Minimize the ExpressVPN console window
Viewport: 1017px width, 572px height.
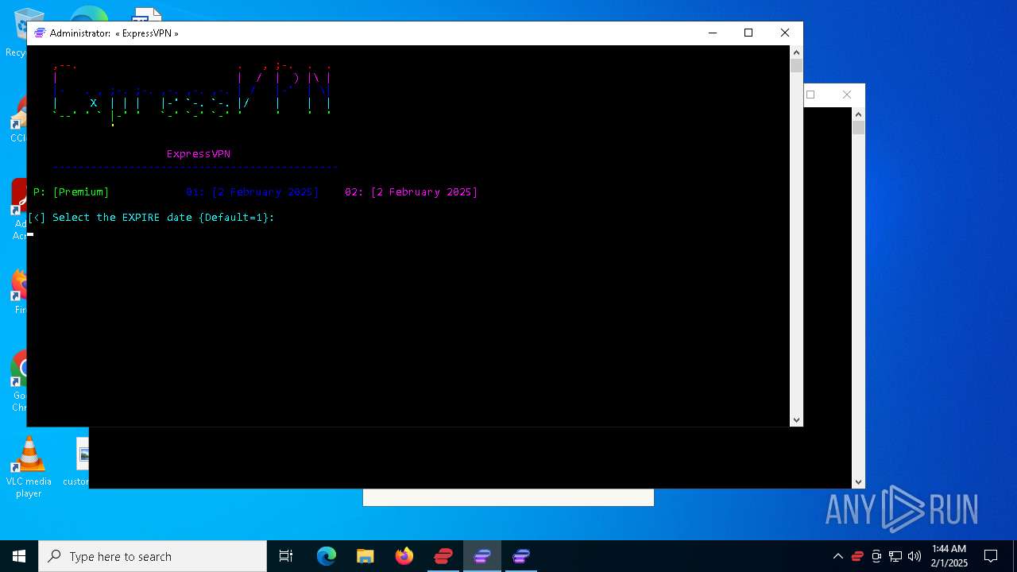(712, 33)
